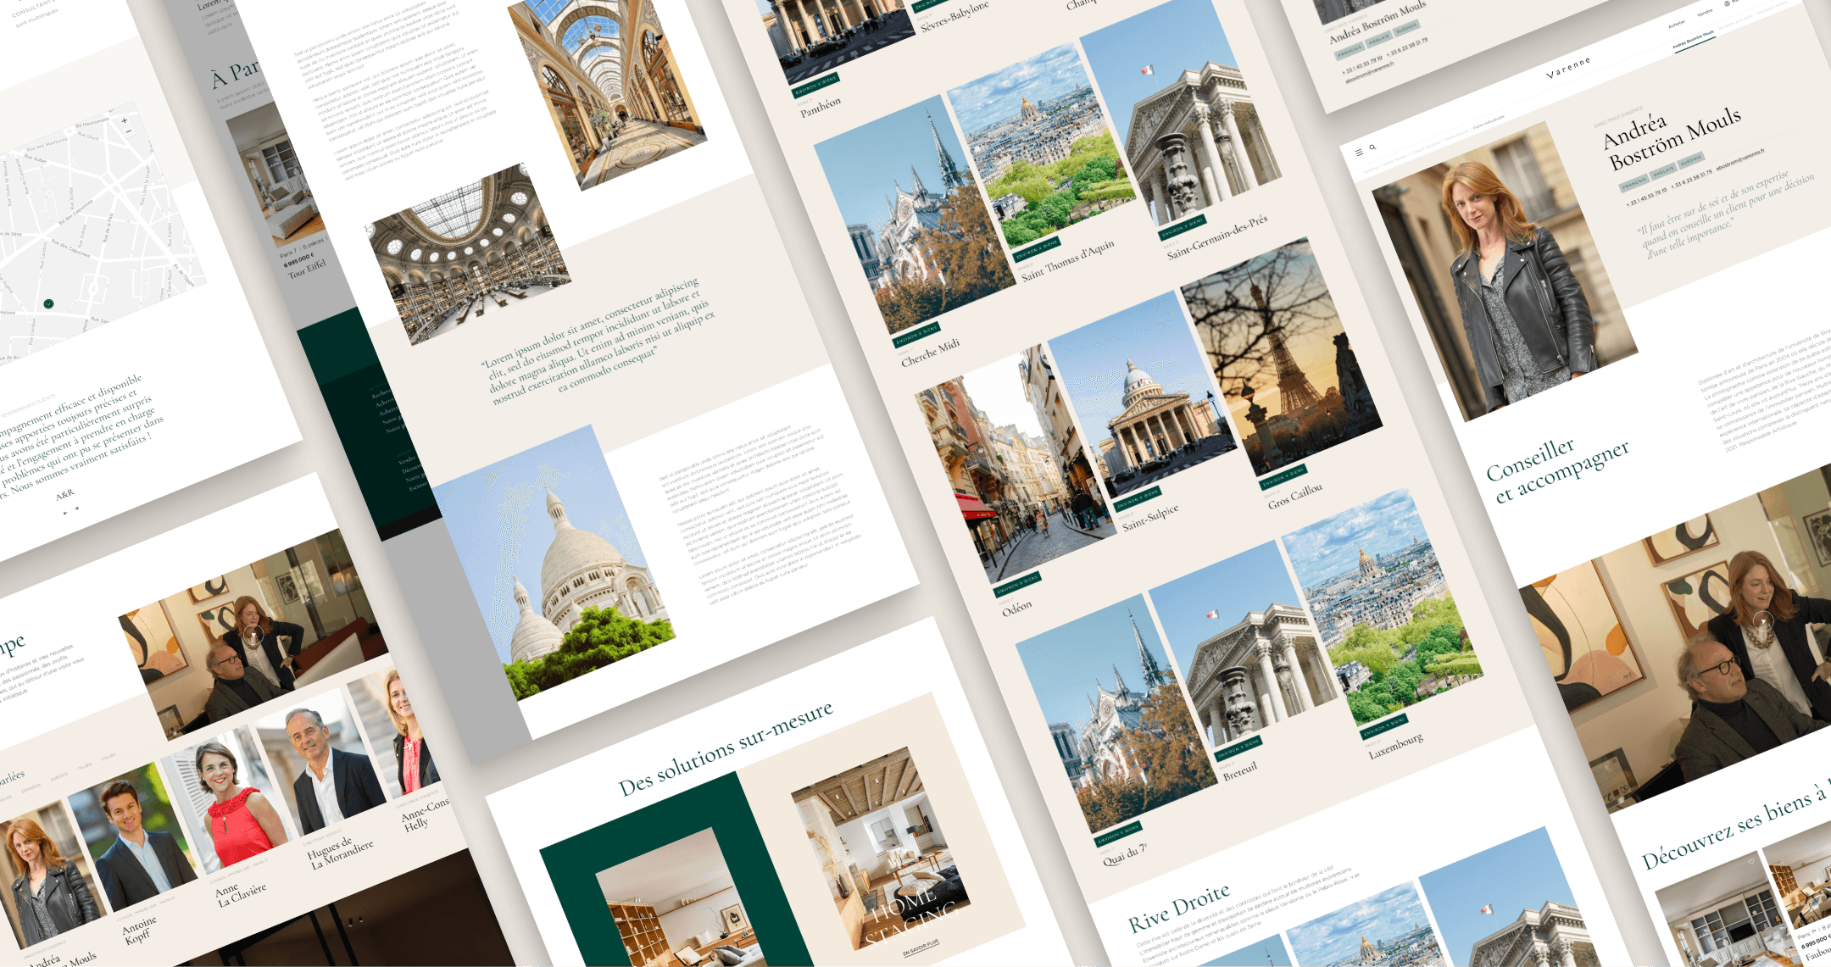Click the Conseiller et accompagner heading
1831x967 pixels.
pos(1556,470)
